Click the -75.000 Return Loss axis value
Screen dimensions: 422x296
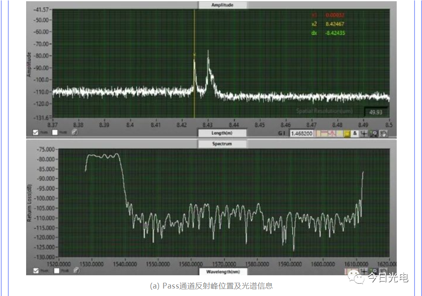click(x=46, y=149)
